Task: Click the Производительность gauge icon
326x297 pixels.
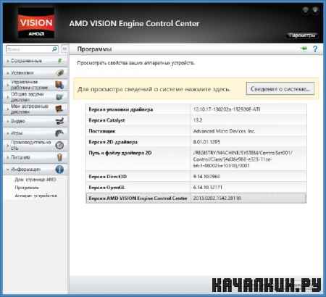Action: (x=59, y=145)
